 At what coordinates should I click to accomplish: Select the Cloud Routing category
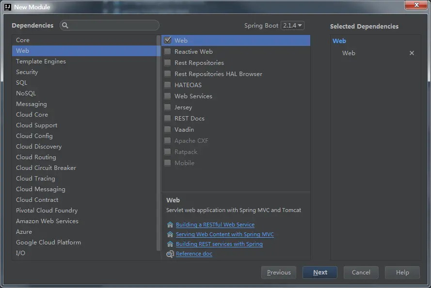coord(84,157)
